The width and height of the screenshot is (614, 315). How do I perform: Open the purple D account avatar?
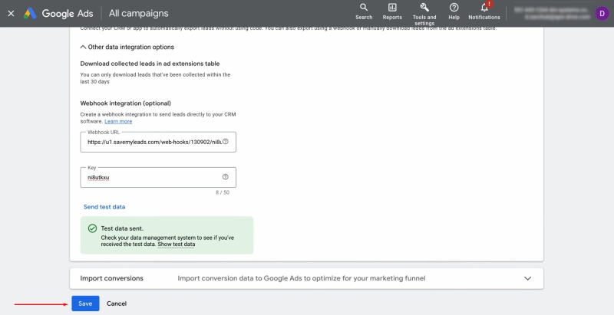point(602,13)
